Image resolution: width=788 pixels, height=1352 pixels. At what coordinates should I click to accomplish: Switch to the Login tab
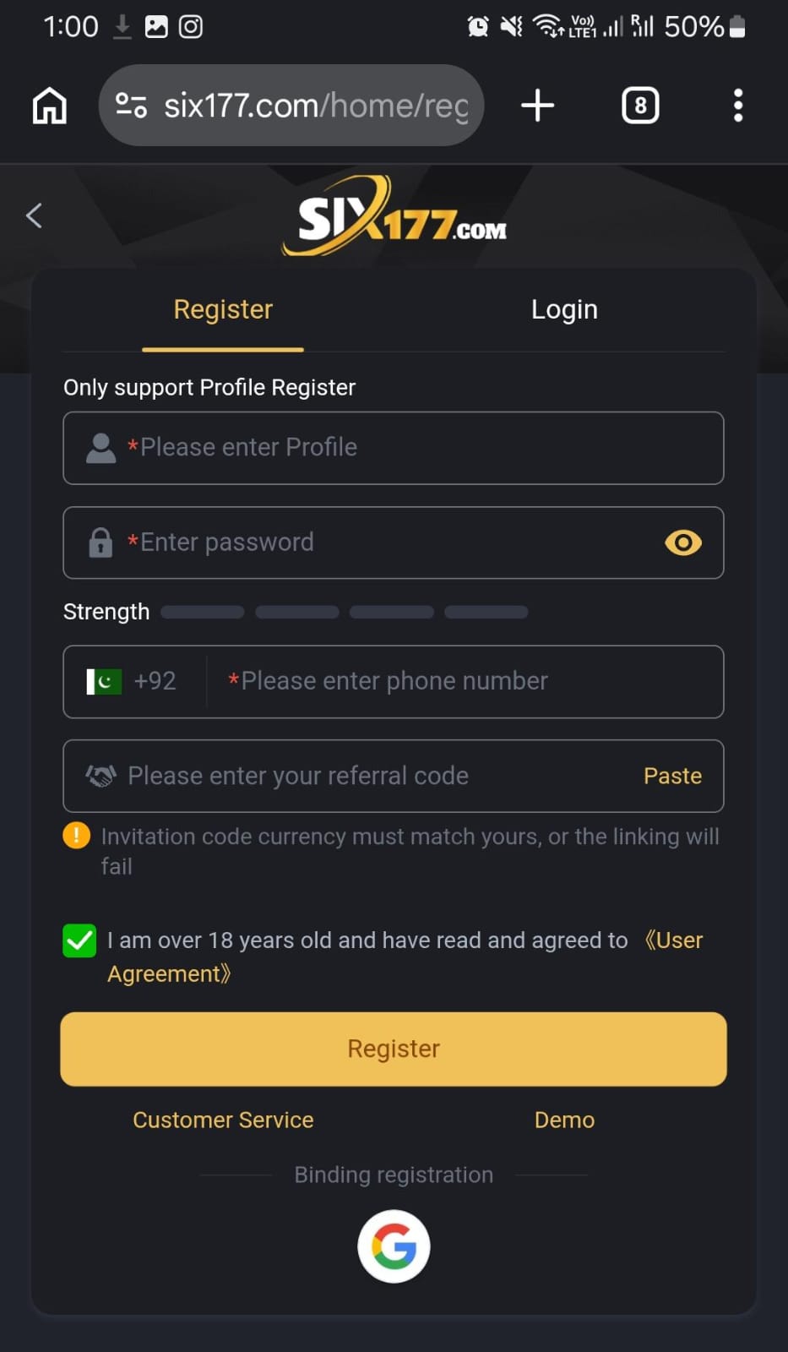point(564,310)
